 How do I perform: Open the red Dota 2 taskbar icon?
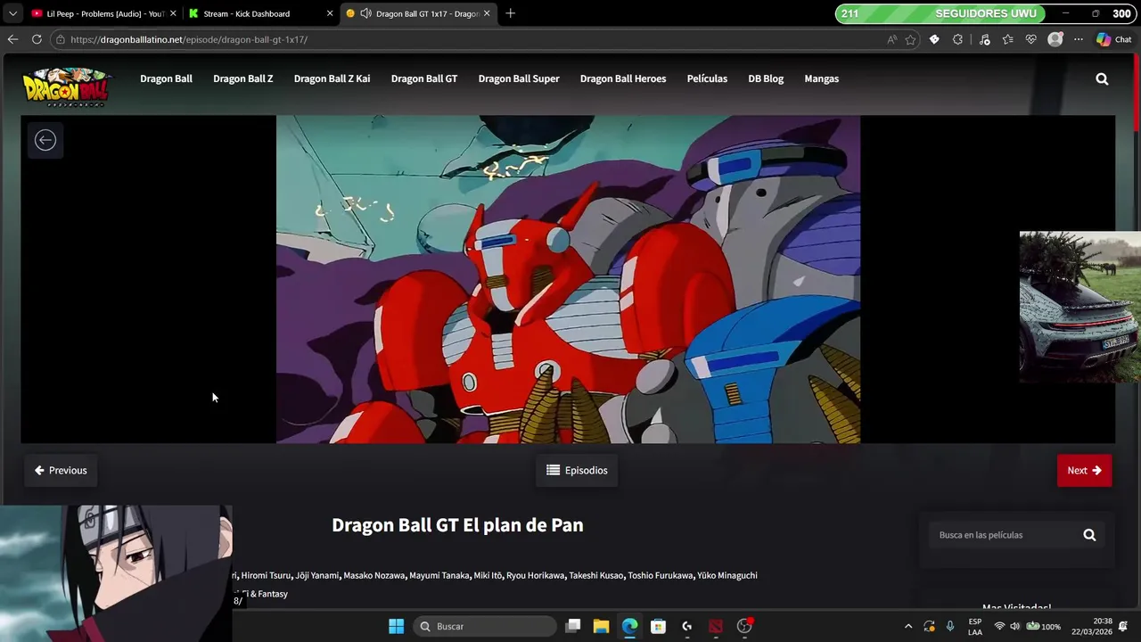point(715,626)
